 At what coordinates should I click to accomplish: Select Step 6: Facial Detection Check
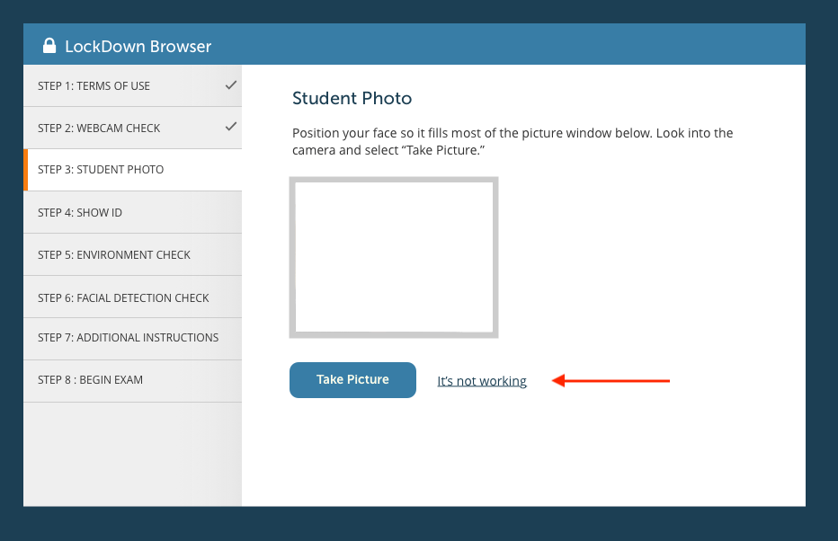coord(123,297)
